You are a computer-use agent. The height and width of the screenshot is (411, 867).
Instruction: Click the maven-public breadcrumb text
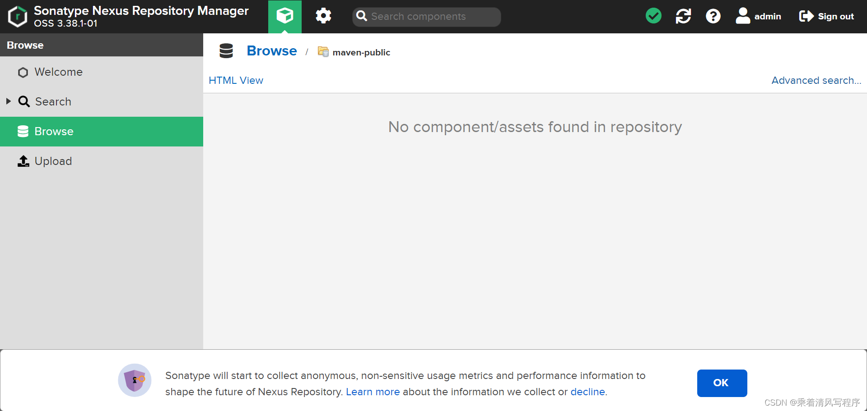tap(361, 52)
